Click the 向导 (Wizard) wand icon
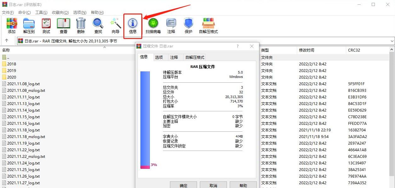395x188 pixels. 116,23
